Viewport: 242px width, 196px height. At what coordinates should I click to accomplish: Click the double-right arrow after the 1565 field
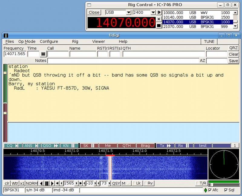[80, 183]
